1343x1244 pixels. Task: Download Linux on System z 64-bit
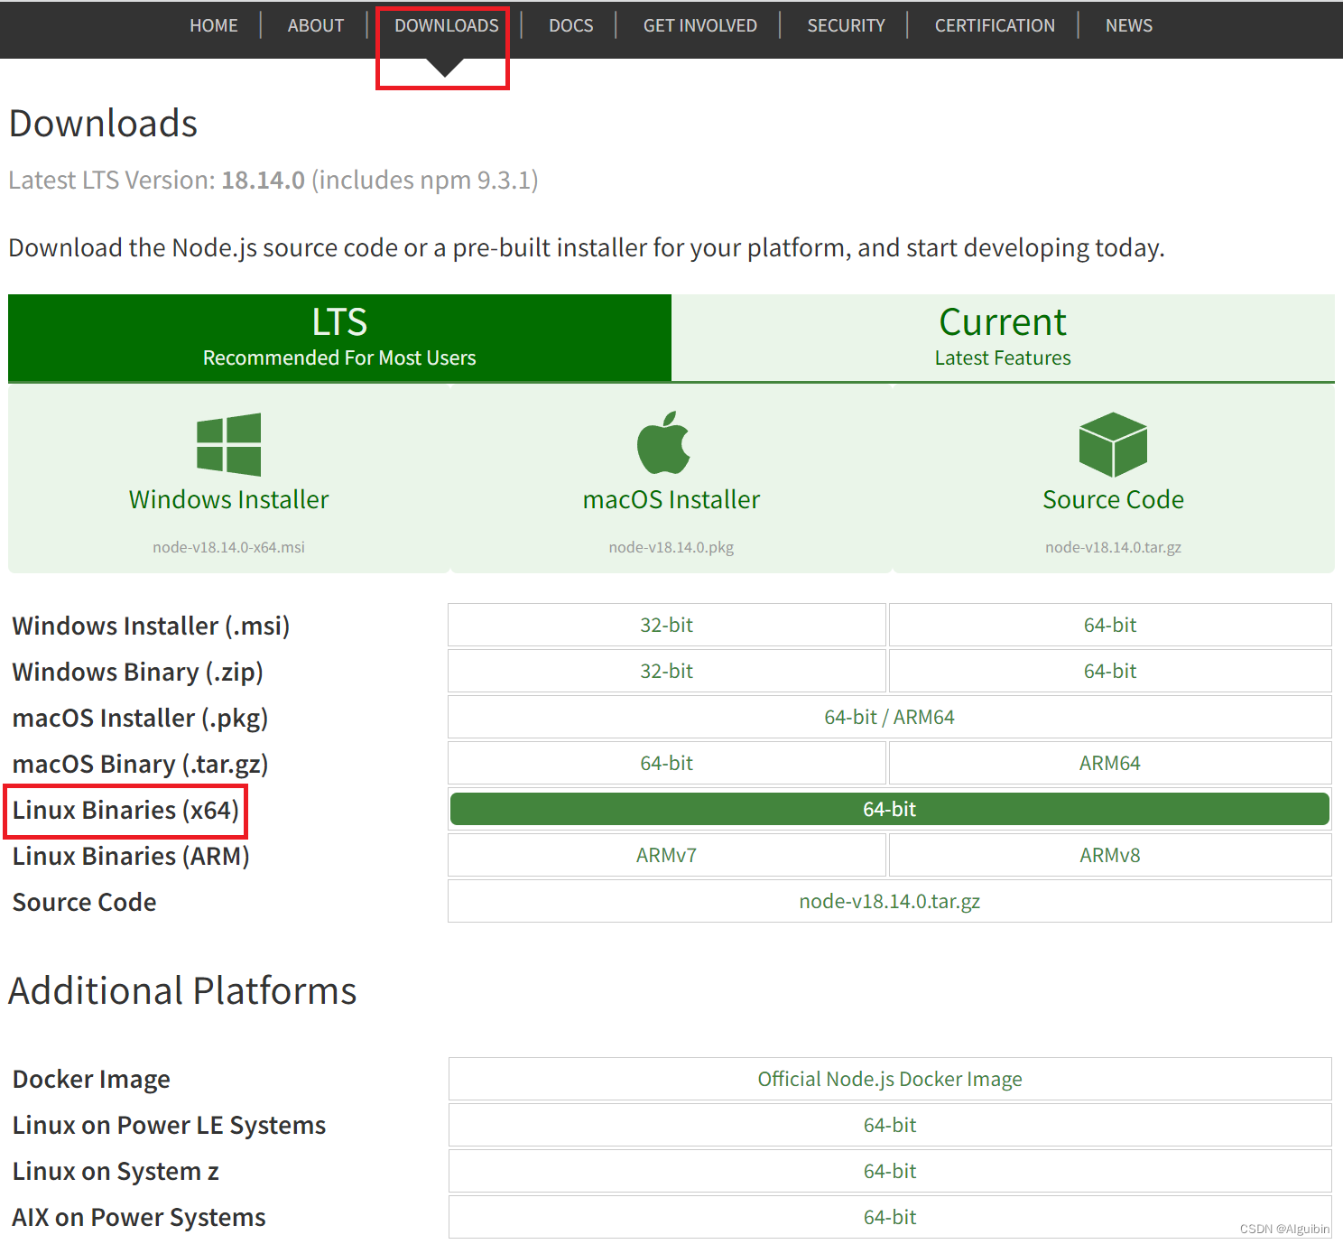pos(890,1171)
